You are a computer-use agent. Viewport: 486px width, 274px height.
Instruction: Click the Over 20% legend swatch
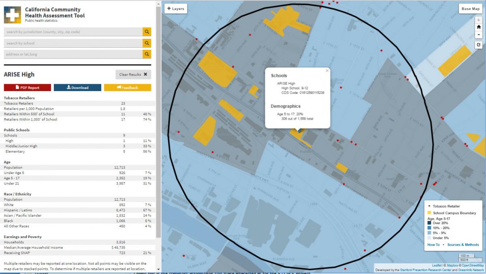[429, 223]
